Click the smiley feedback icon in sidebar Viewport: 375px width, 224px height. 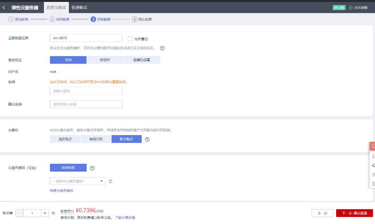tap(373, 156)
